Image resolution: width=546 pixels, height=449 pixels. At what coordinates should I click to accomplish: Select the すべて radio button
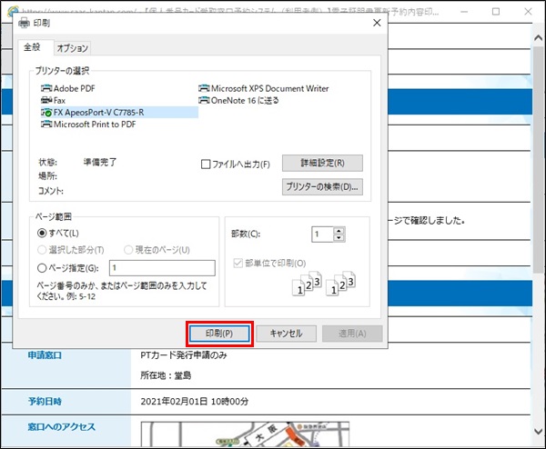43,234
